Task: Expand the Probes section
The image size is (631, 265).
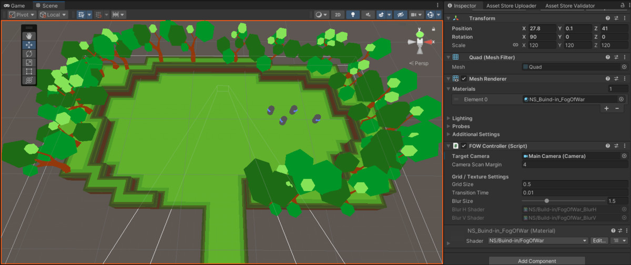Action: click(448, 126)
